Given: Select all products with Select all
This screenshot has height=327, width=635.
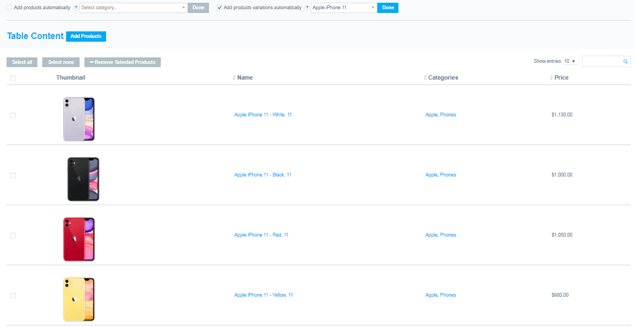Looking at the screenshot, I should [22, 62].
